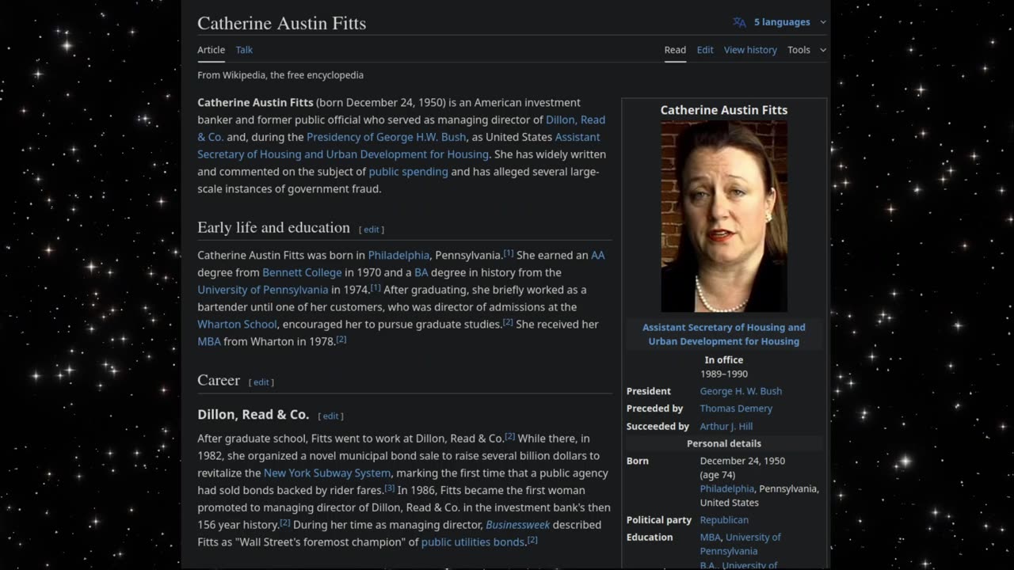Open the Businessweek link
Image resolution: width=1014 pixels, height=570 pixels.
(x=517, y=525)
